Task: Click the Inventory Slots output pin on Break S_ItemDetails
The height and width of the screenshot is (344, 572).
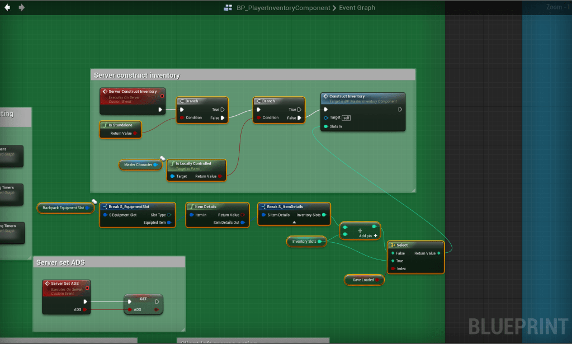Action: pyautogui.click(x=324, y=215)
